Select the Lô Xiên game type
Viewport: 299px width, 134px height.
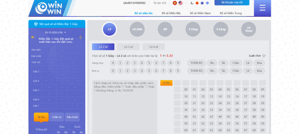[137, 29]
